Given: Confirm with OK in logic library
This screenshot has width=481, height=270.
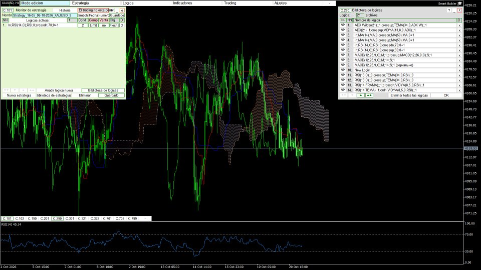Looking at the screenshot, I should tap(446, 95).
